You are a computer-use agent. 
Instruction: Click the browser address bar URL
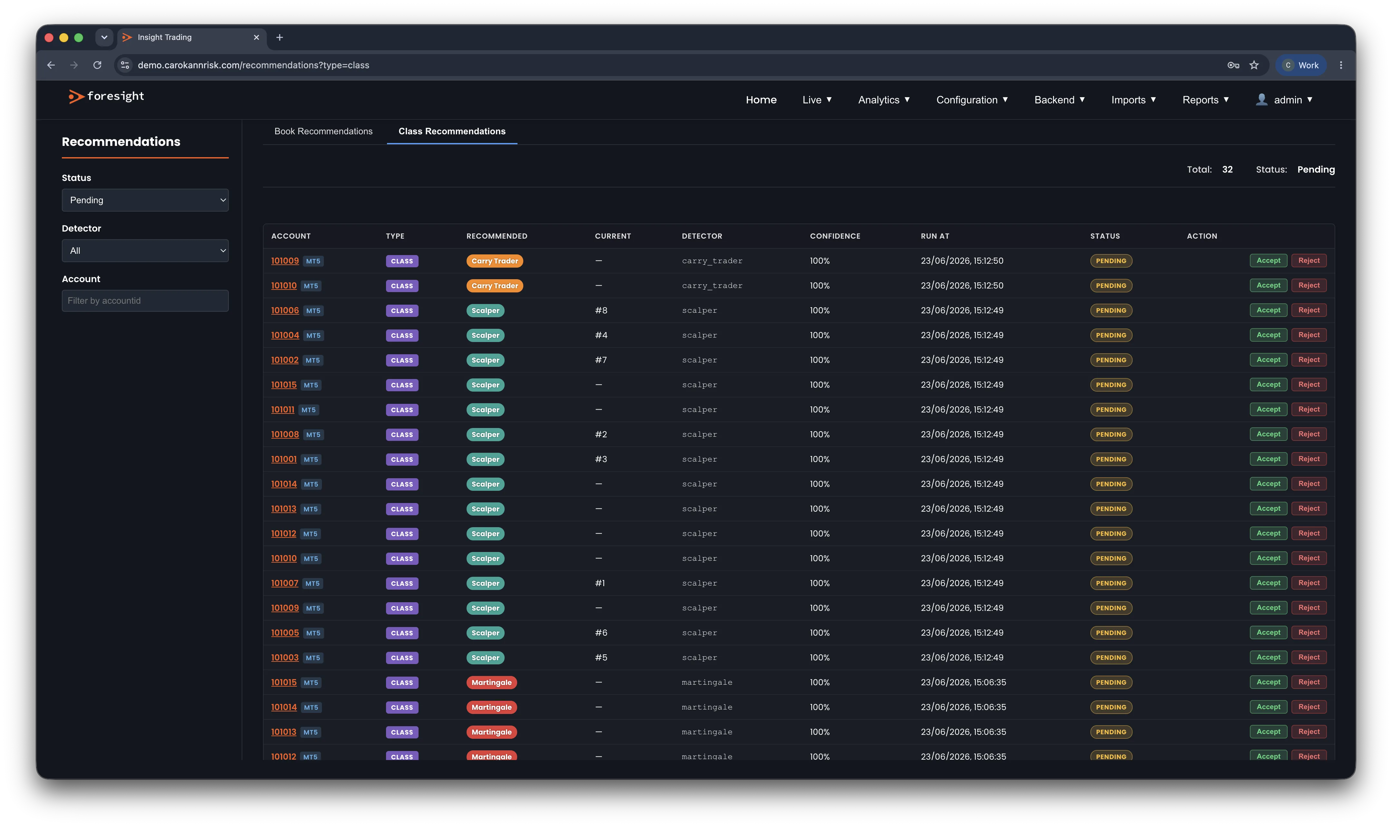254,65
